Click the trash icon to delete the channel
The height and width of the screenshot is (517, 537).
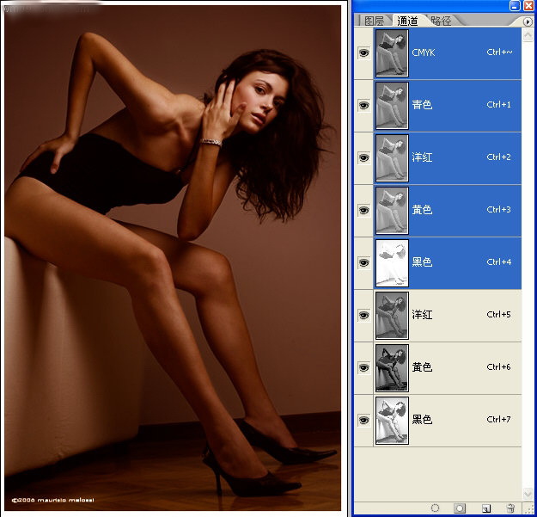(510, 508)
